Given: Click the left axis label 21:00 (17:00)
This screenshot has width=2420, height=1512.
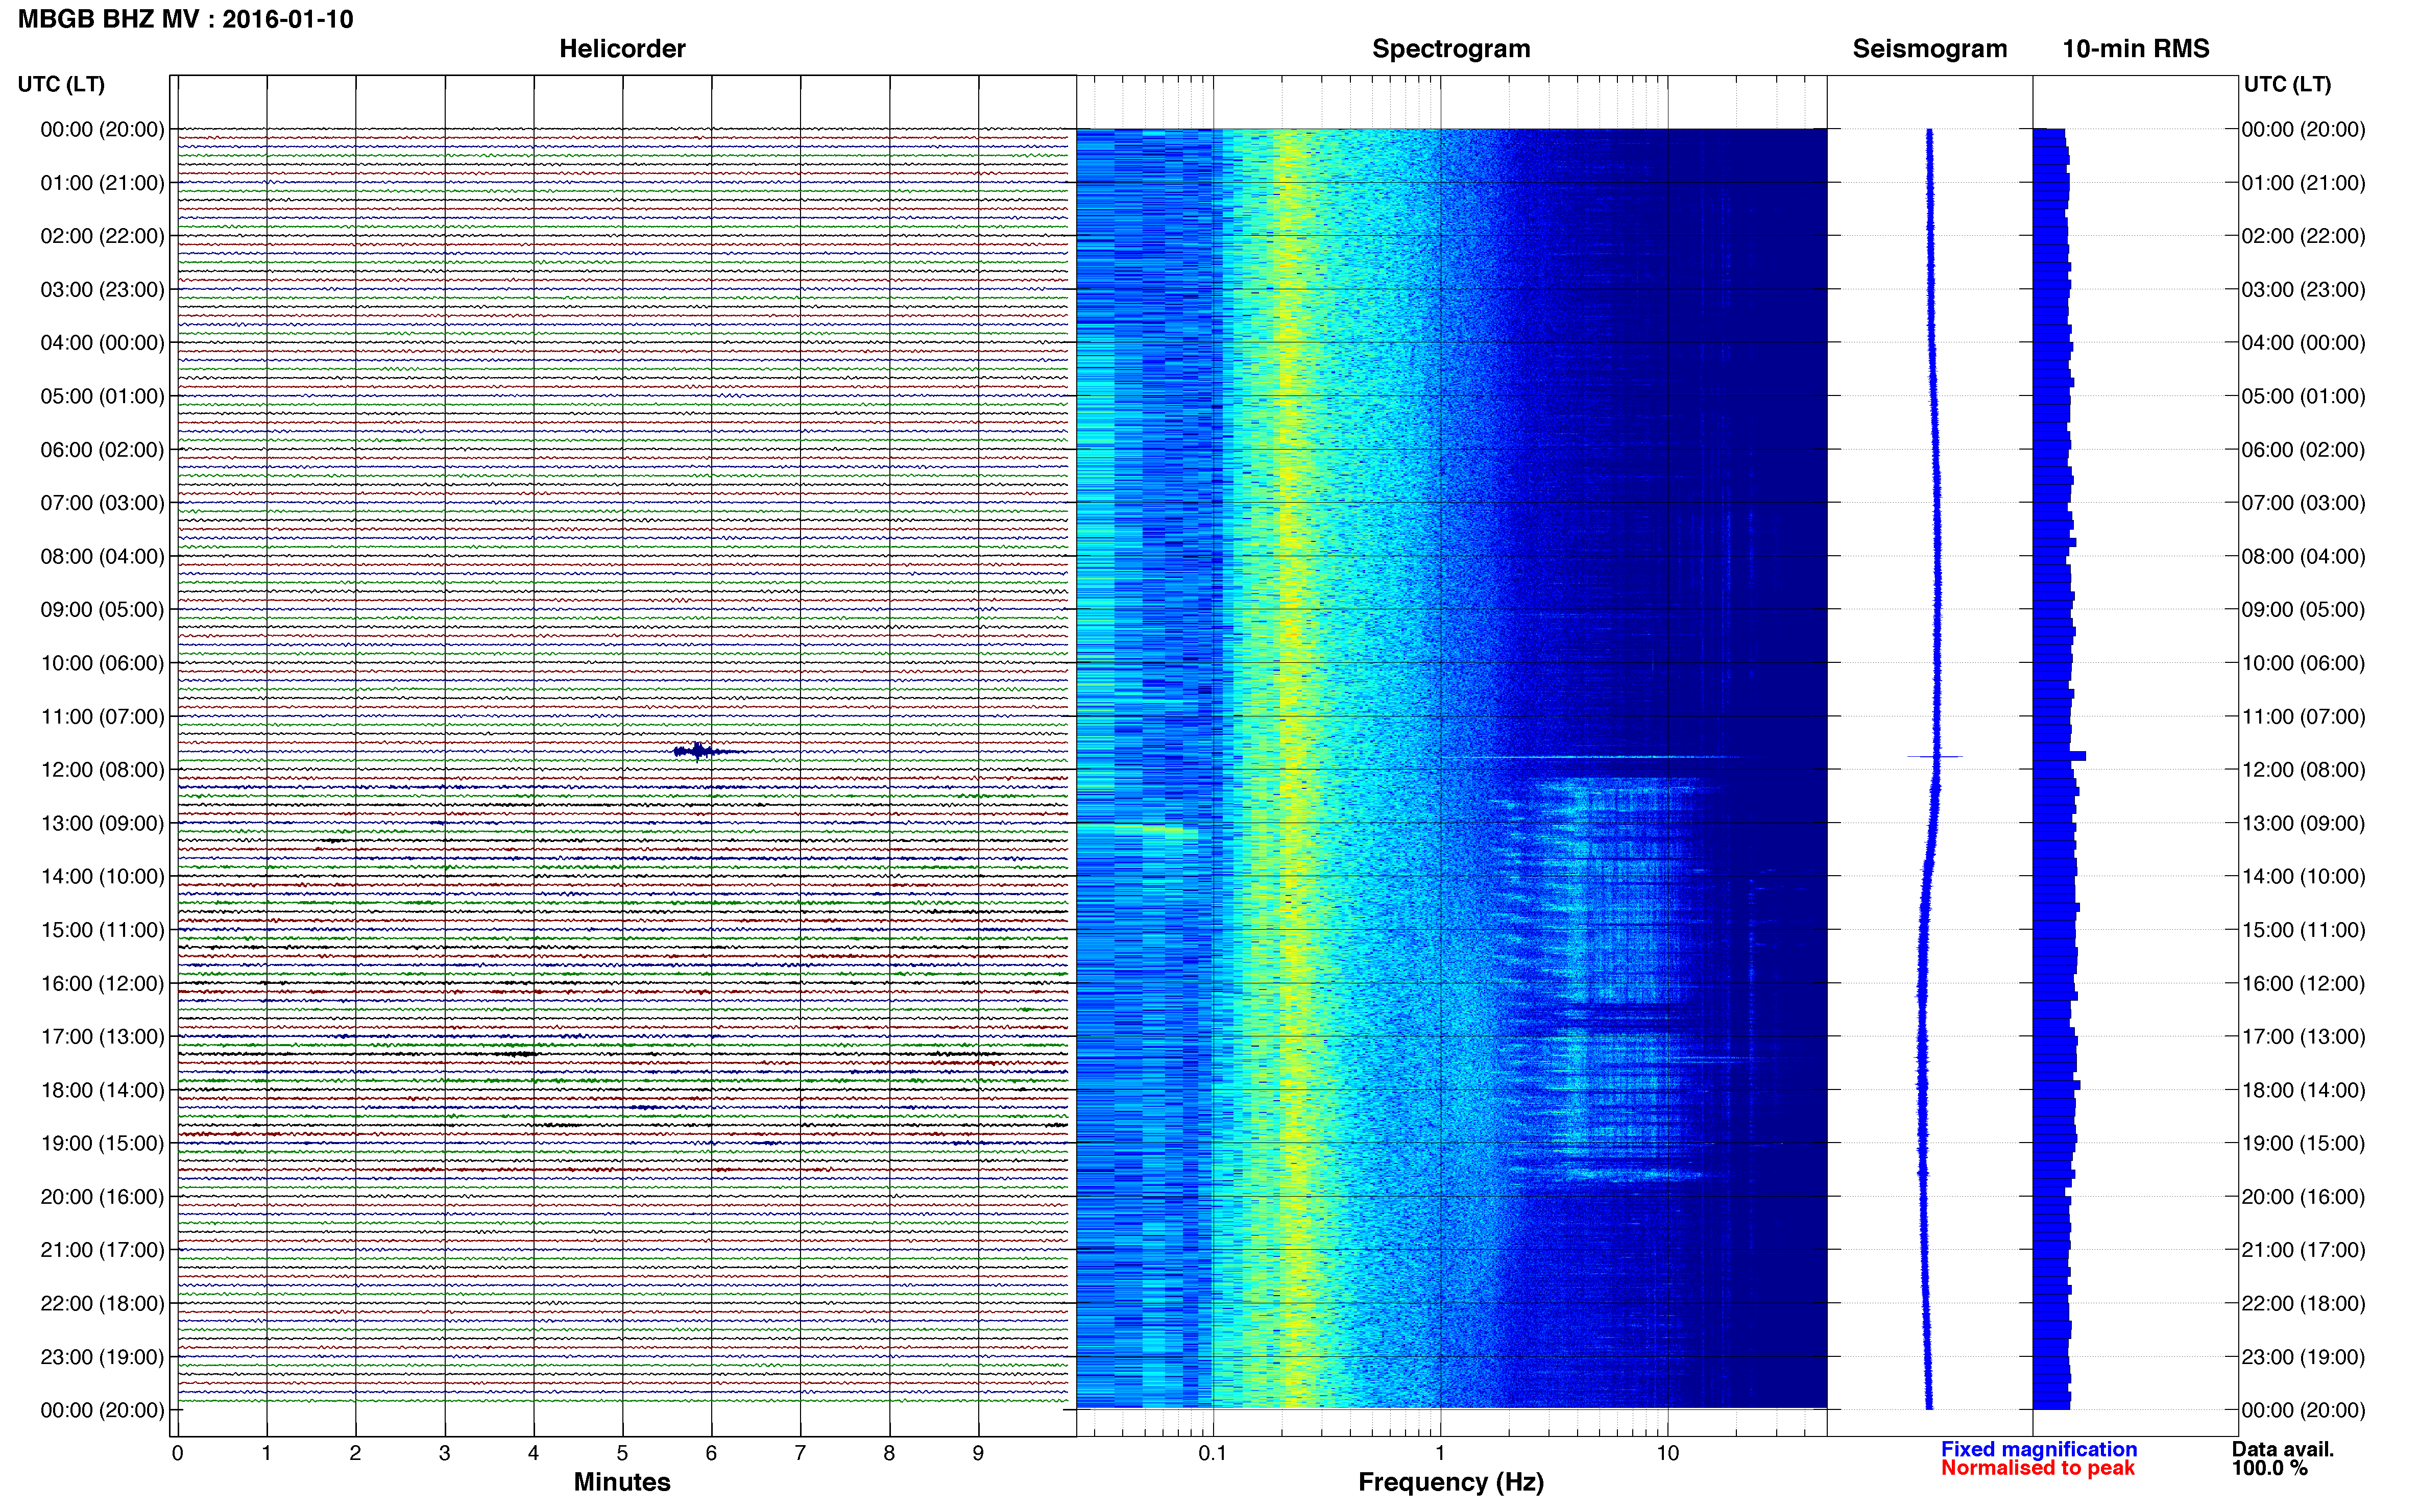Looking at the screenshot, I should click(102, 1250).
